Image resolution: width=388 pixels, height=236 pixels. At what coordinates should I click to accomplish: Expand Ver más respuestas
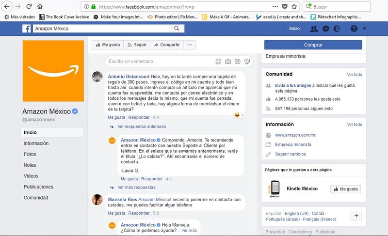[137, 188]
